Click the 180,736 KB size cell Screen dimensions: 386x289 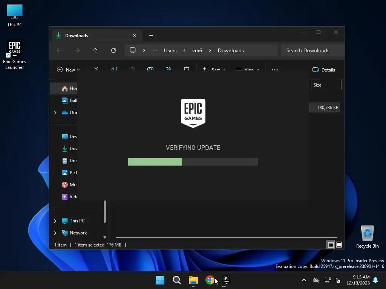(x=325, y=108)
